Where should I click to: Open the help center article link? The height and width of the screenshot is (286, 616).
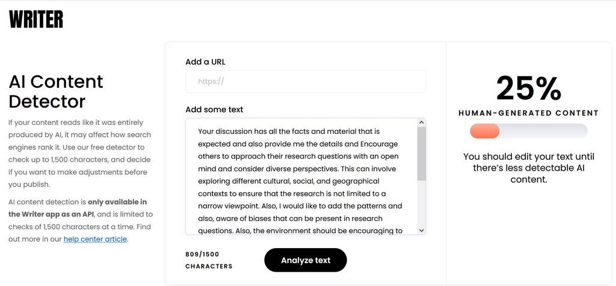pos(96,239)
